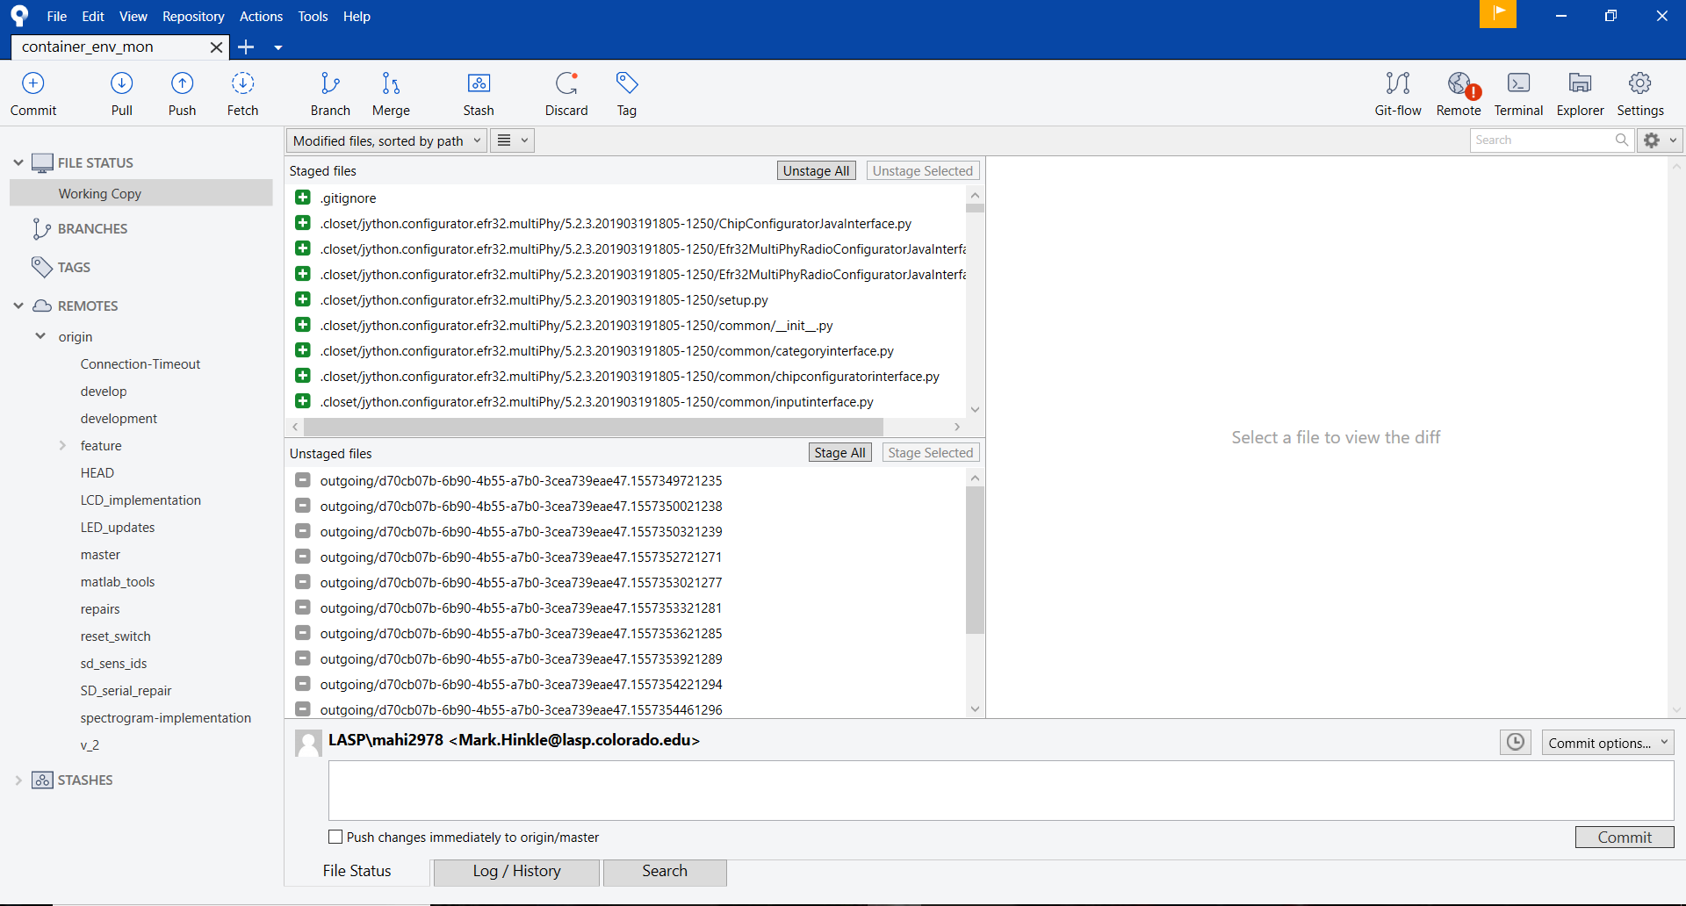Viewport: 1686px width, 906px height.
Task: Open the Git-flow tool
Action: coord(1398,93)
